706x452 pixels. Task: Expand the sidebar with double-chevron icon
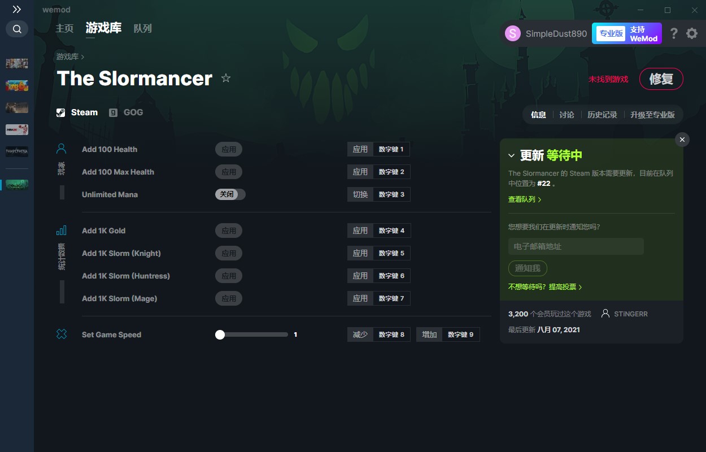[17, 10]
